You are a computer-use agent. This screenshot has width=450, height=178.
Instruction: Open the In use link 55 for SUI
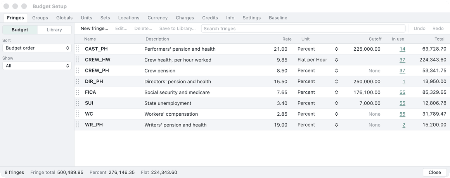point(402,103)
